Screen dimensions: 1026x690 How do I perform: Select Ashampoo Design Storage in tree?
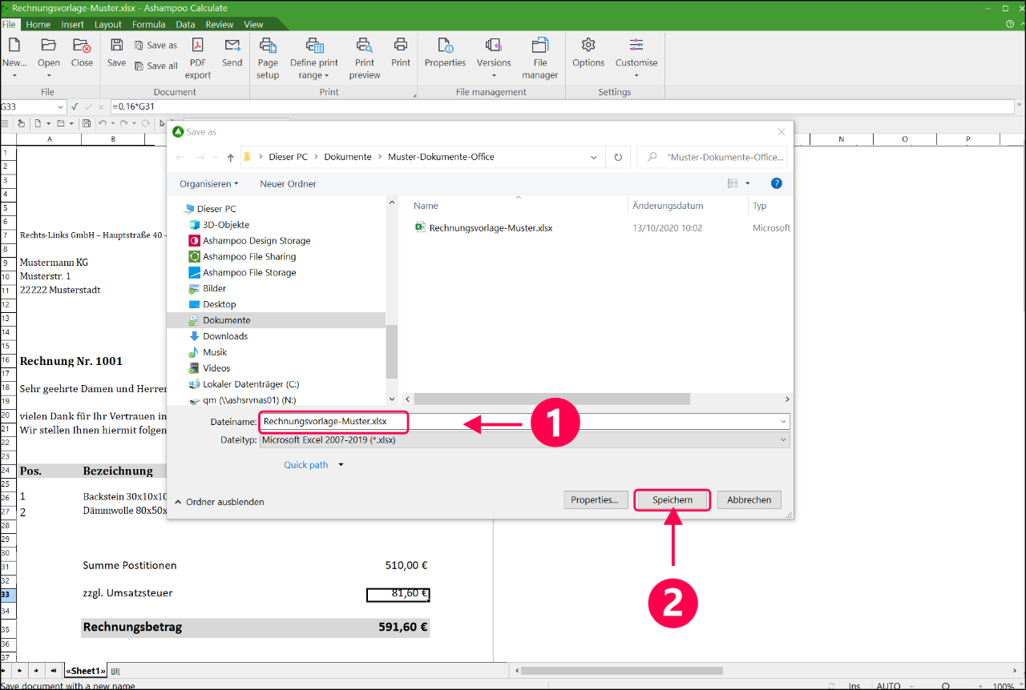click(256, 241)
